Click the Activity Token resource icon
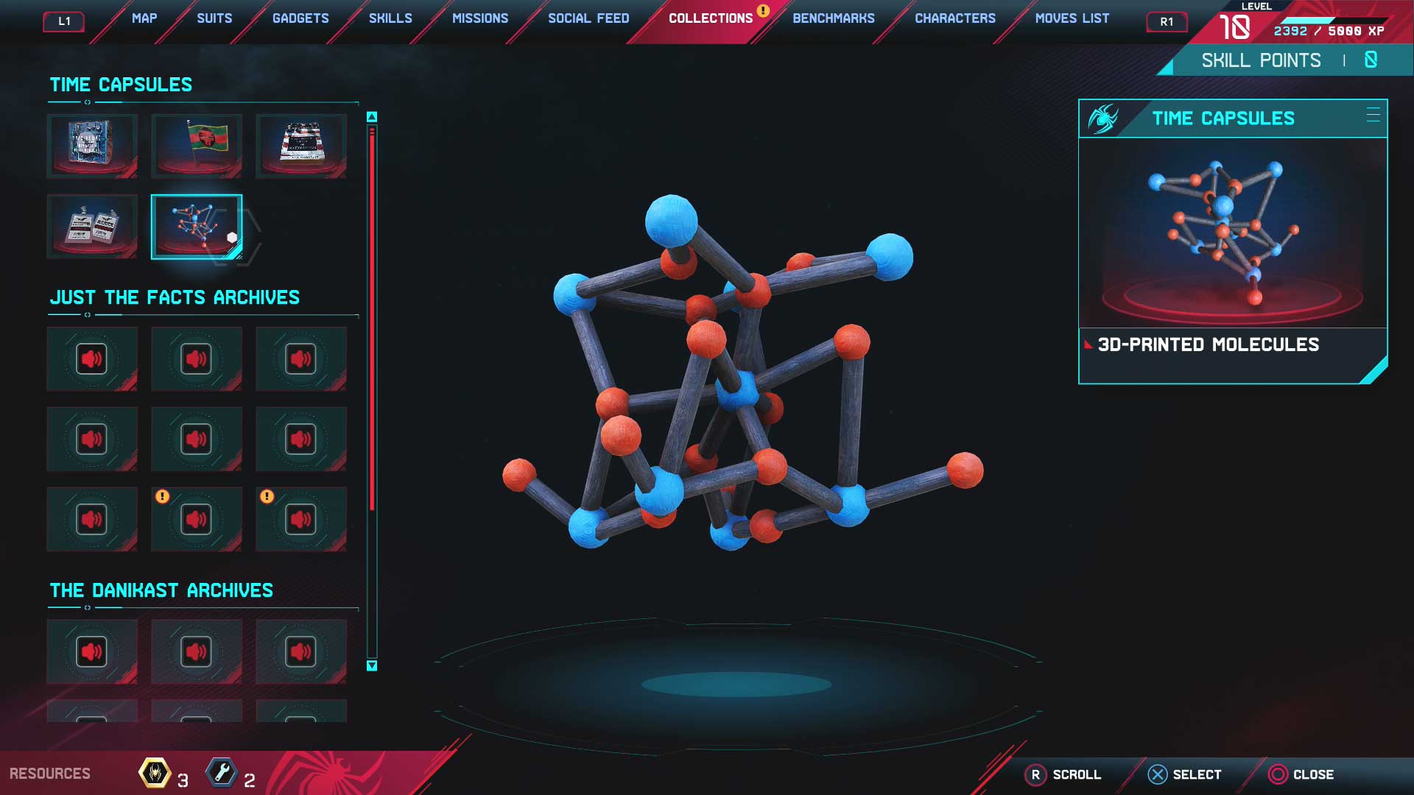The image size is (1414, 795). pos(155,773)
